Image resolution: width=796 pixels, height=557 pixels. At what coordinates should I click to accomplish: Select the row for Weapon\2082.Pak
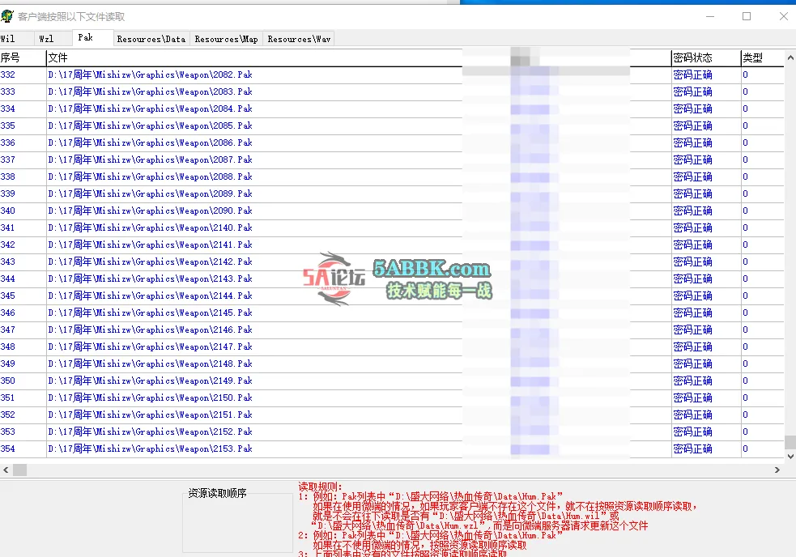click(151, 74)
